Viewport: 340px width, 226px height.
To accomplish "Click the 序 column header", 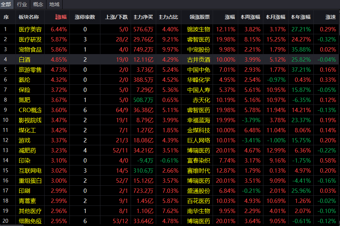I will pyautogui.click(x=6, y=17).
